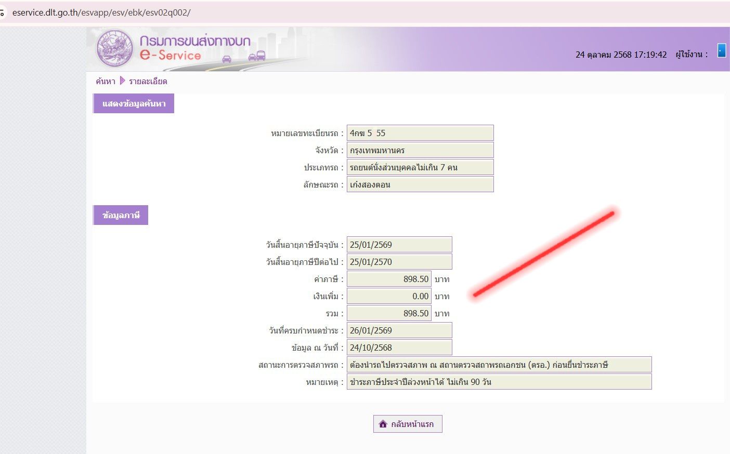Click the site info icon in address bar
The width and height of the screenshot is (730, 454).
[2, 12]
